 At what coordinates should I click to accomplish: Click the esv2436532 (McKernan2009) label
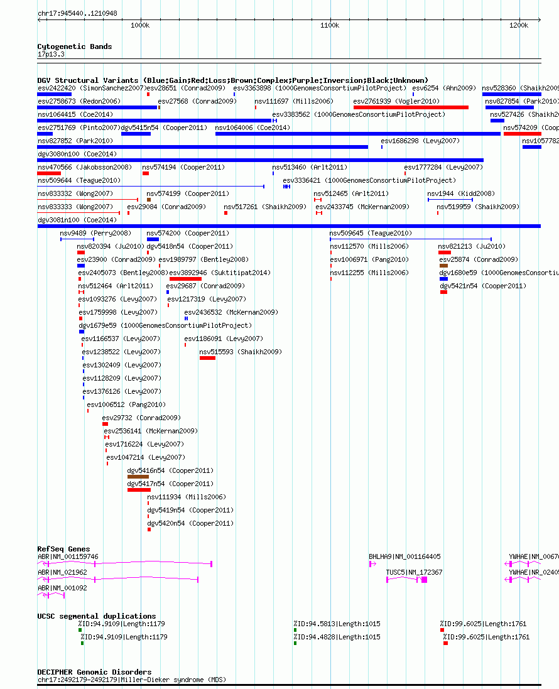click(x=231, y=312)
